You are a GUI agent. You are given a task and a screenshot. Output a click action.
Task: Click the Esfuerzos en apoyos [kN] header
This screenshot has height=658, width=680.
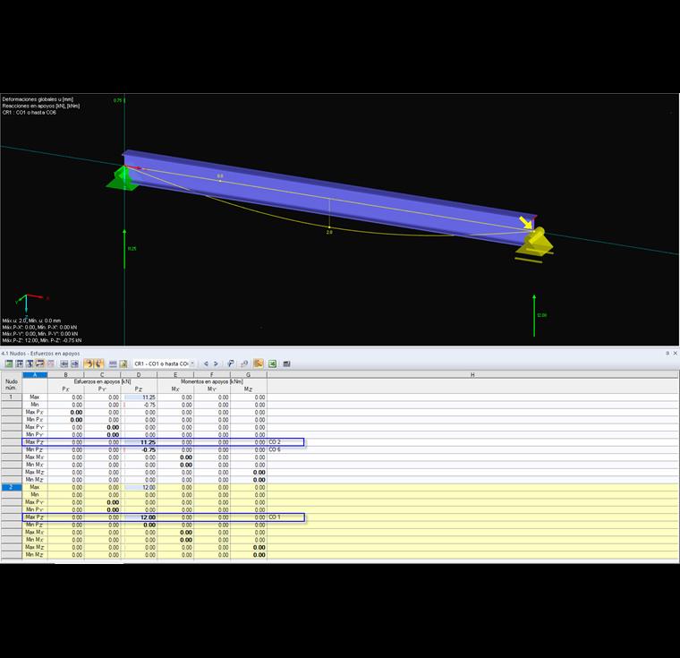pyautogui.click(x=102, y=381)
